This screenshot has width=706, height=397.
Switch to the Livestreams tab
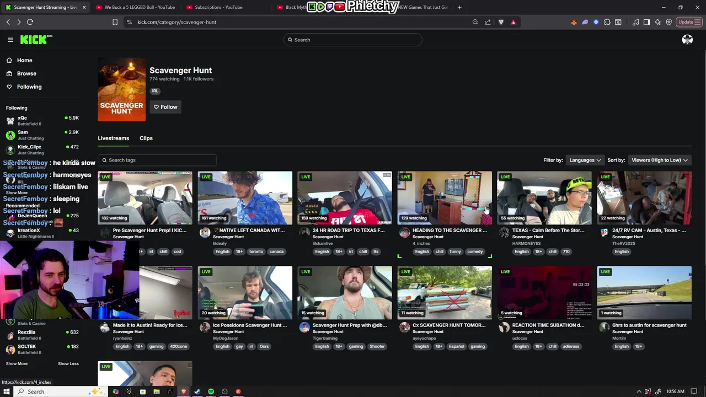(x=113, y=138)
